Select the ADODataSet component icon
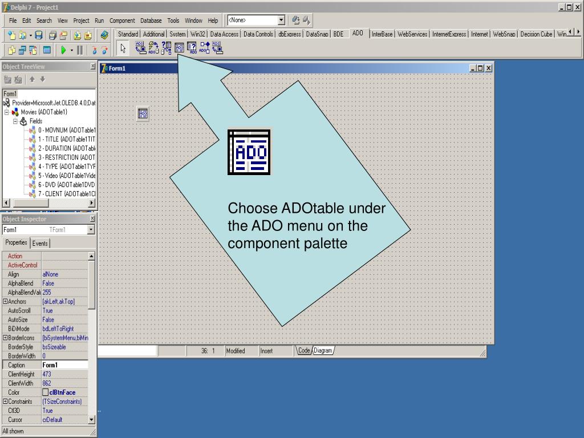 click(x=166, y=48)
